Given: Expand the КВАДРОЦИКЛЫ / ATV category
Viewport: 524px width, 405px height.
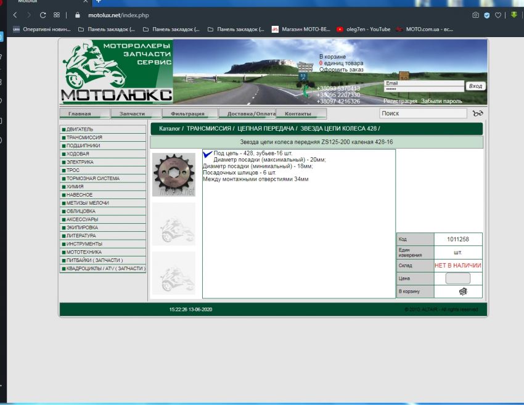Looking at the screenshot, I should [x=105, y=268].
